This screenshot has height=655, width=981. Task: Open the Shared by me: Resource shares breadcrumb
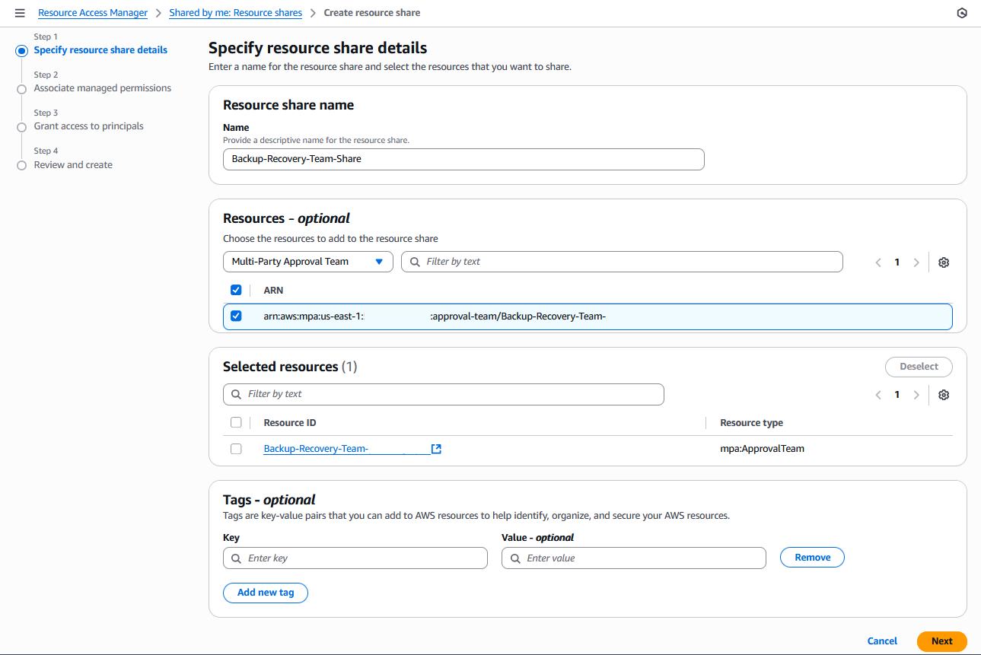235,12
